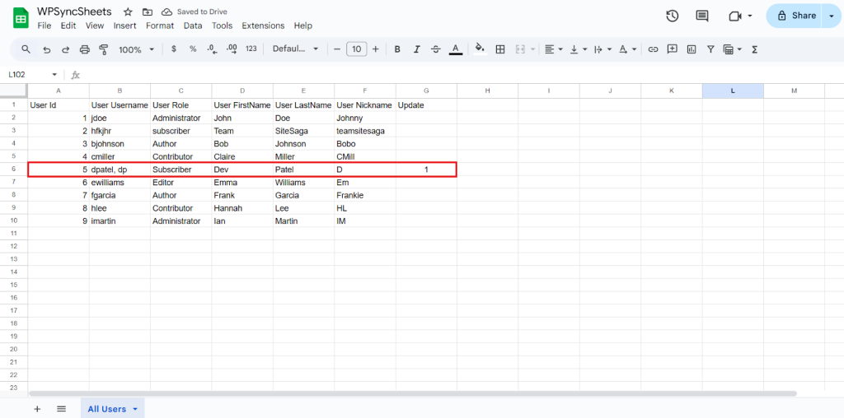Decrease font size with minus

(337, 49)
